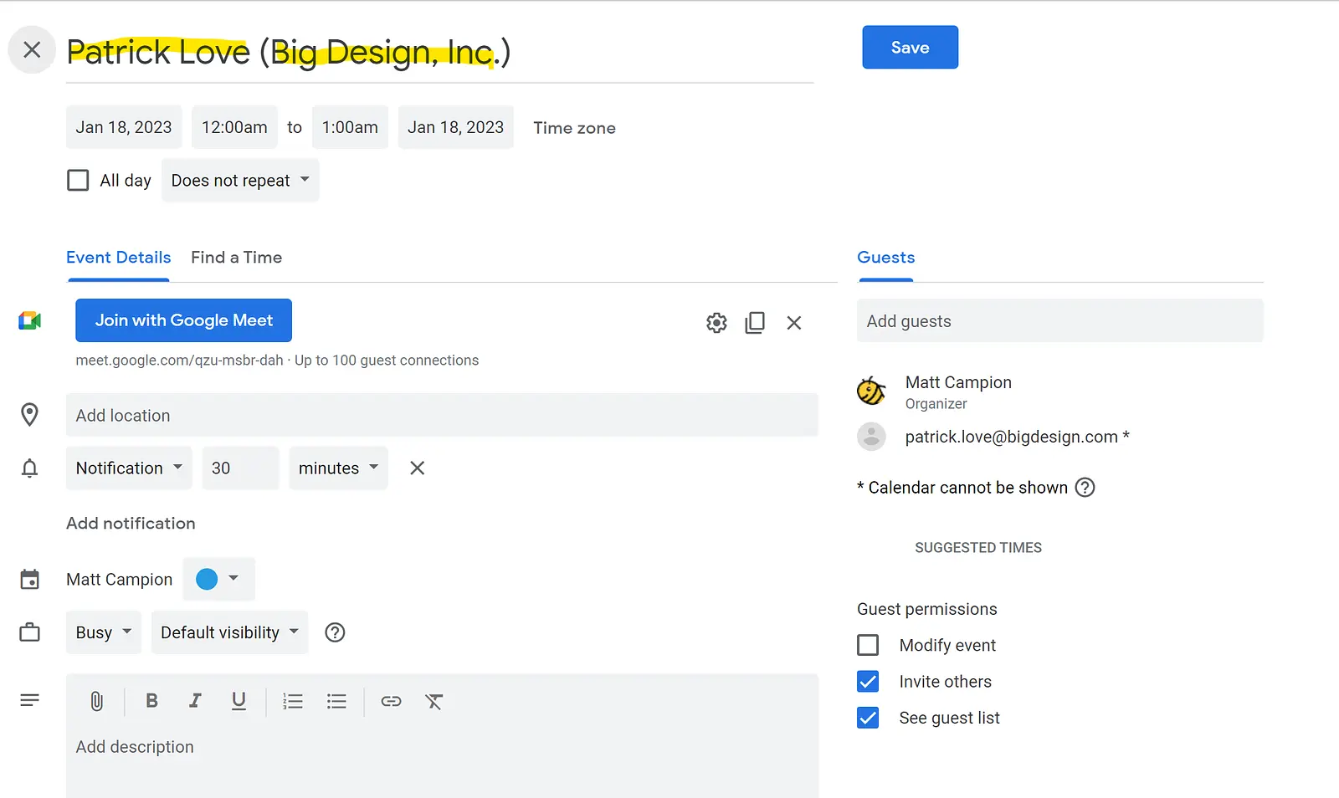This screenshot has width=1339, height=798.
Task: Open the start time 12:00am picker
Action: pos(234,127)
